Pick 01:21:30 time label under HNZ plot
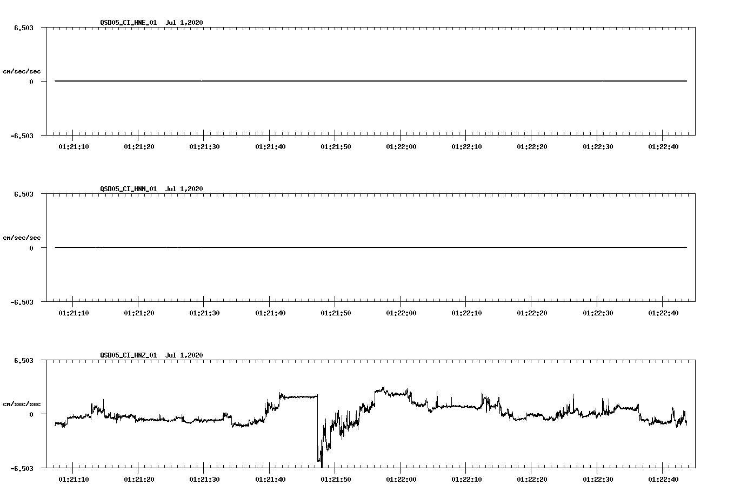The height and width of the screenshot is (499, 734). 204,480
